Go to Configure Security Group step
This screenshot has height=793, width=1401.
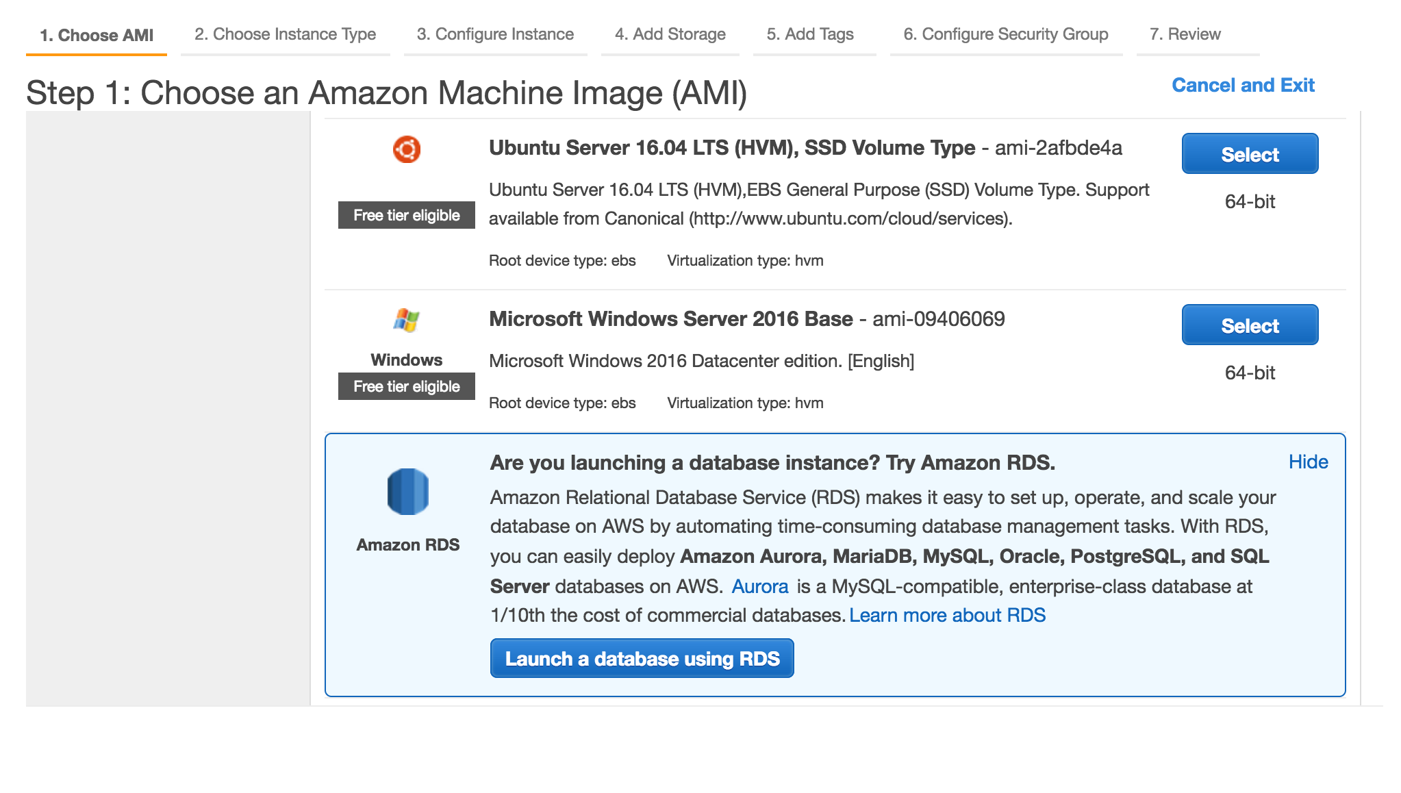pos(1005,34)
